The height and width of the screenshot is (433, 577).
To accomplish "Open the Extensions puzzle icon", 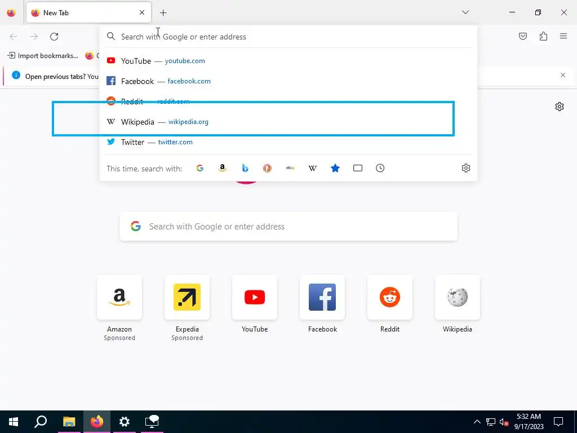I will tap(543, 36).
